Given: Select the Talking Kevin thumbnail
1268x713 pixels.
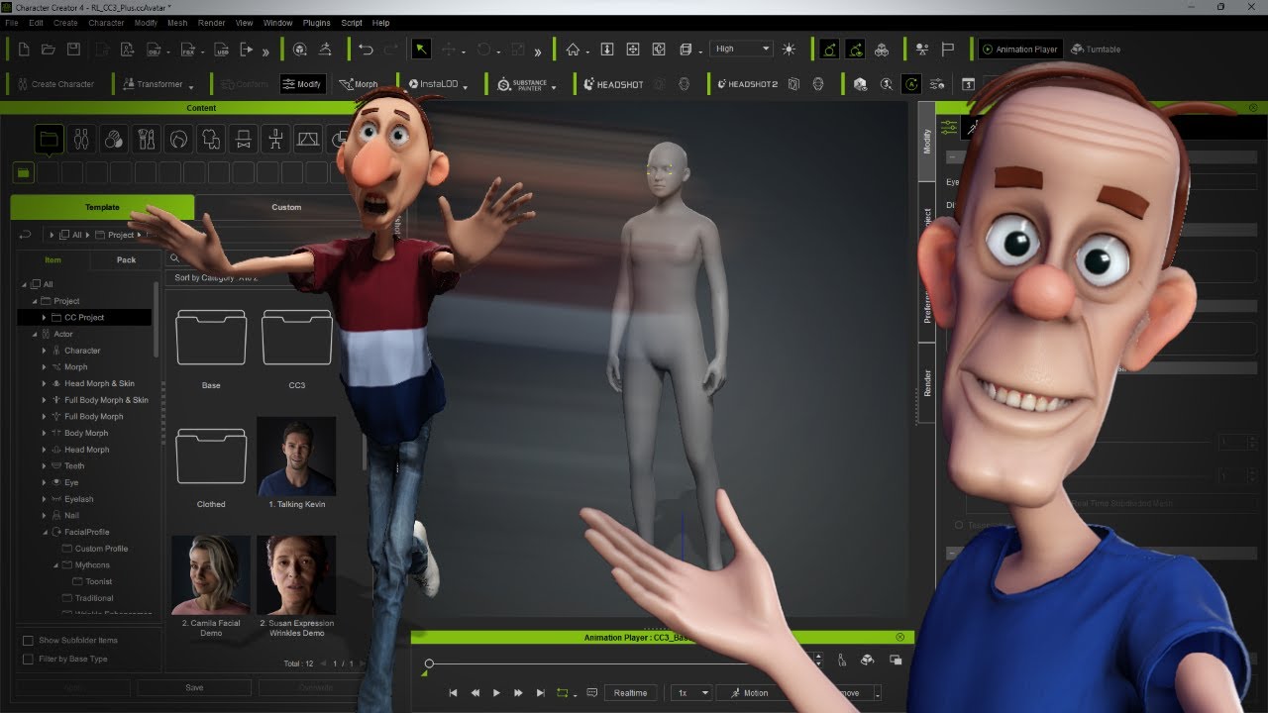Looking at the screenshot, I should pyautogui.click(x=296, y=457).
